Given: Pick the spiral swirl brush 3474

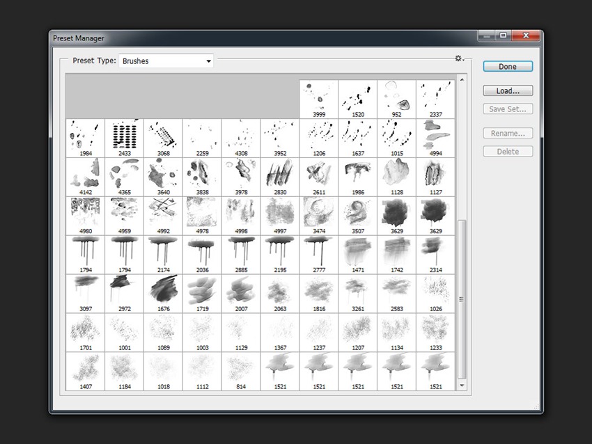Looking at the screenshot, I should (x=319, y=215).
